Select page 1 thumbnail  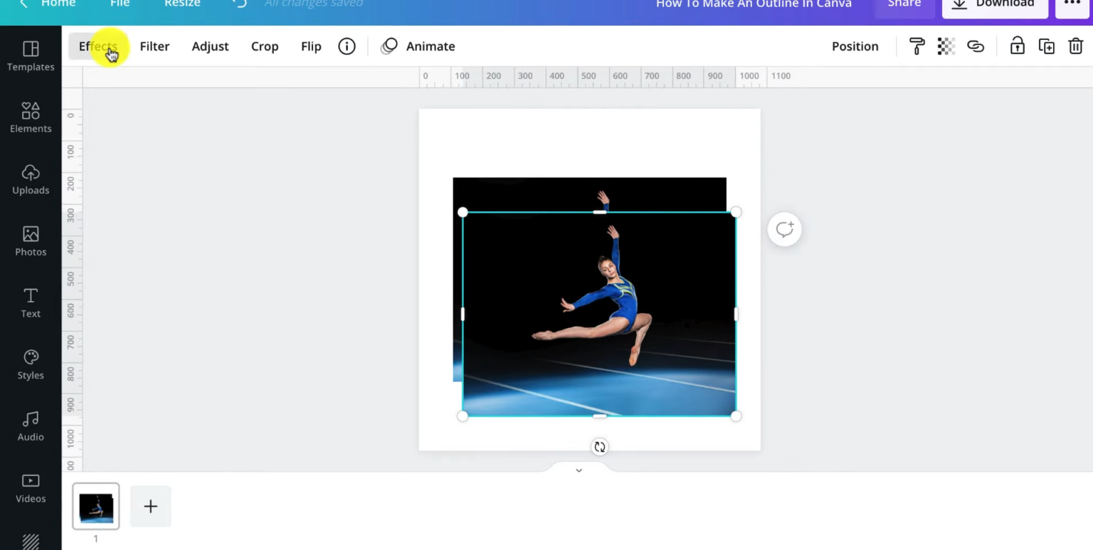point(95,506)
